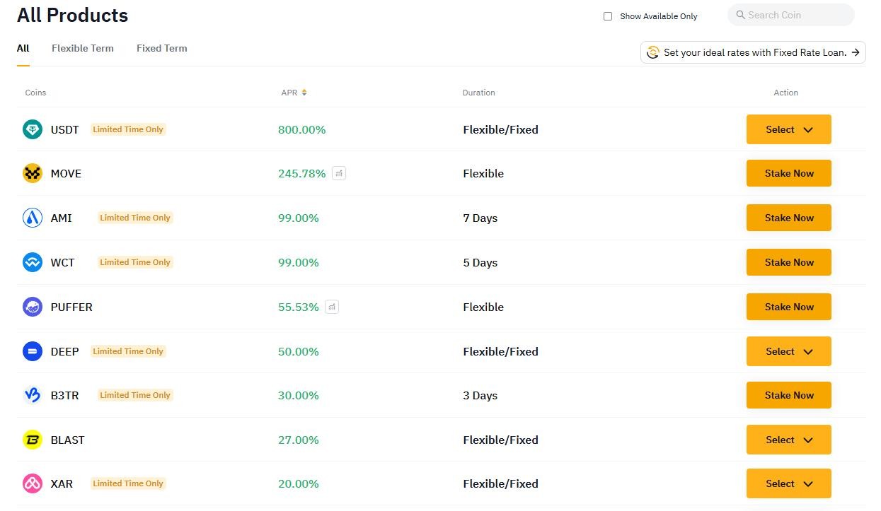Viewport: 881px width, 511px height.
Task: Open the APR history chart icon for PUFFER
Action: 332,307
